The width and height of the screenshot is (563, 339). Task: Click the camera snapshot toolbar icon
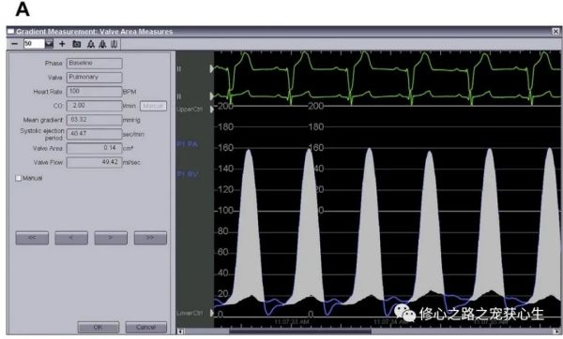pyautogui.click(x=77, y=44)
